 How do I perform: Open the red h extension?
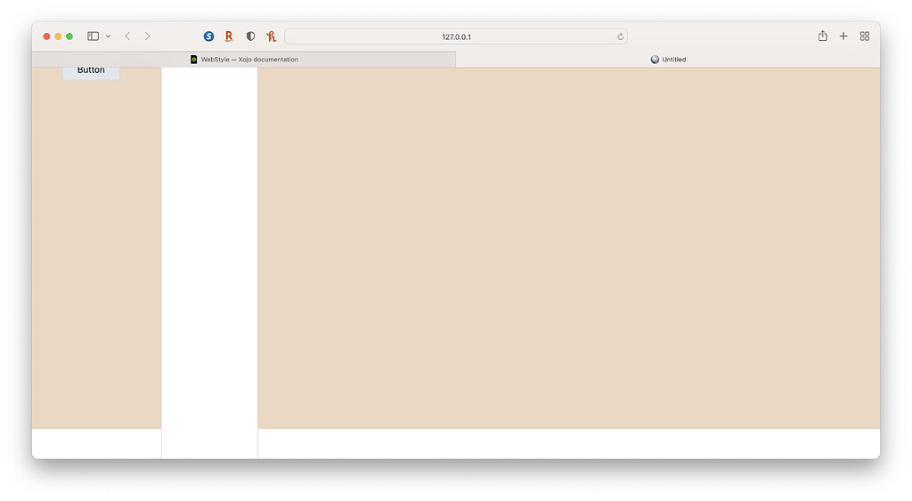coord(271,36)
